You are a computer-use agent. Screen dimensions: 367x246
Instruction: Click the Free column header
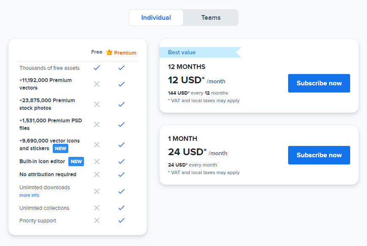97,52
